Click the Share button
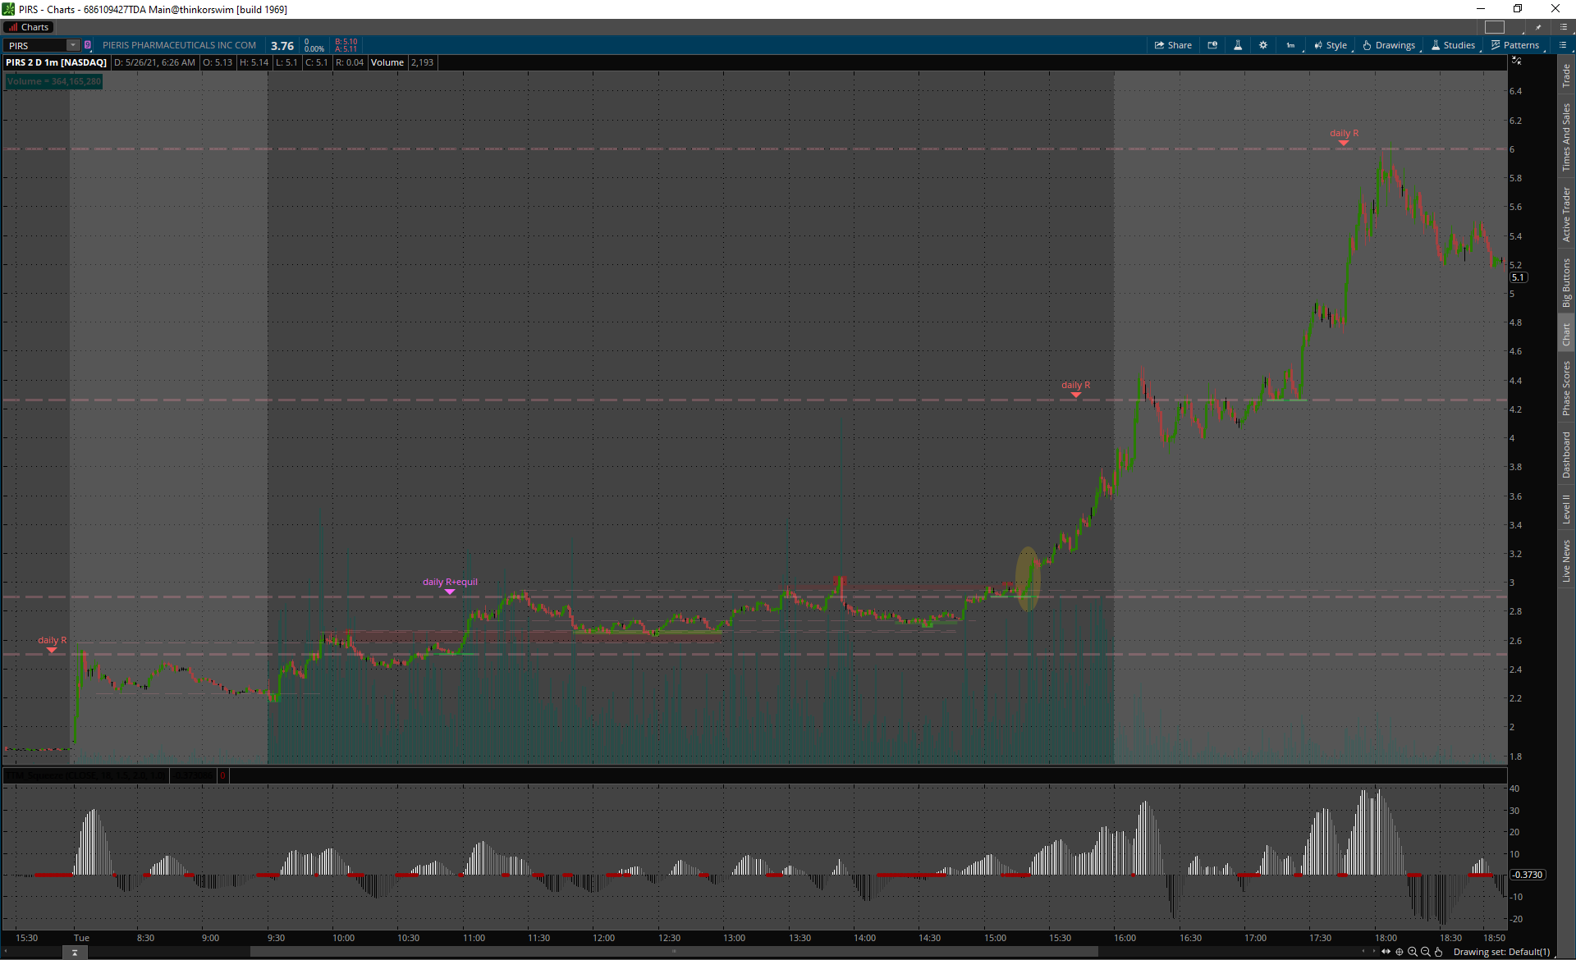Screen dimensions: 1576x960 (x=1173, y=45)
